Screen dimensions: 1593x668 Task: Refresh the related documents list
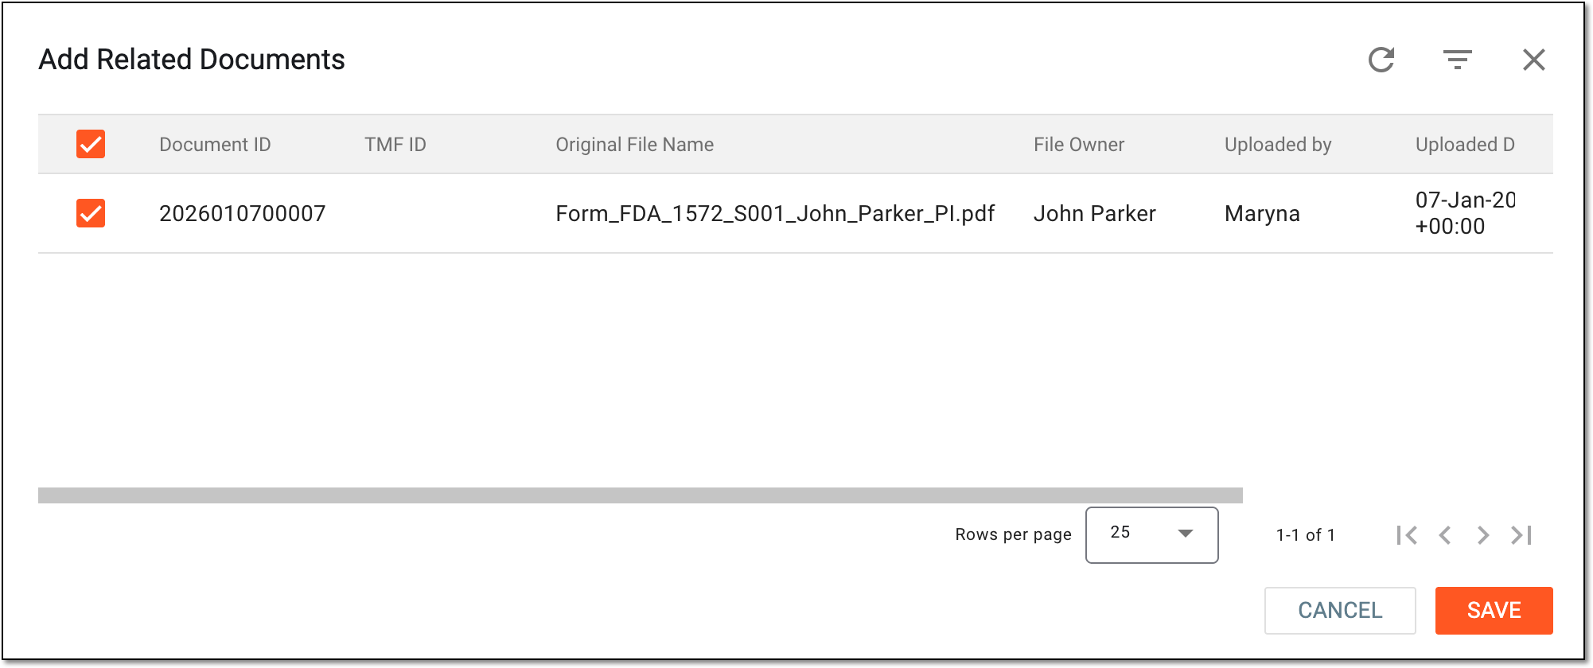(x=1381, y=60)
